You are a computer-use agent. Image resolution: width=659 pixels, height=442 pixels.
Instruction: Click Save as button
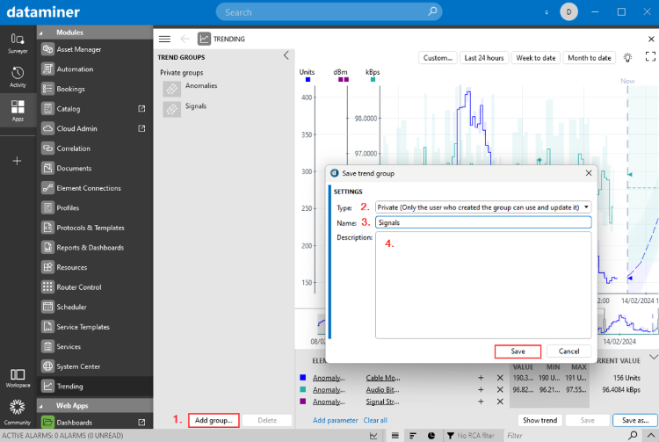[x=635, y=420]
